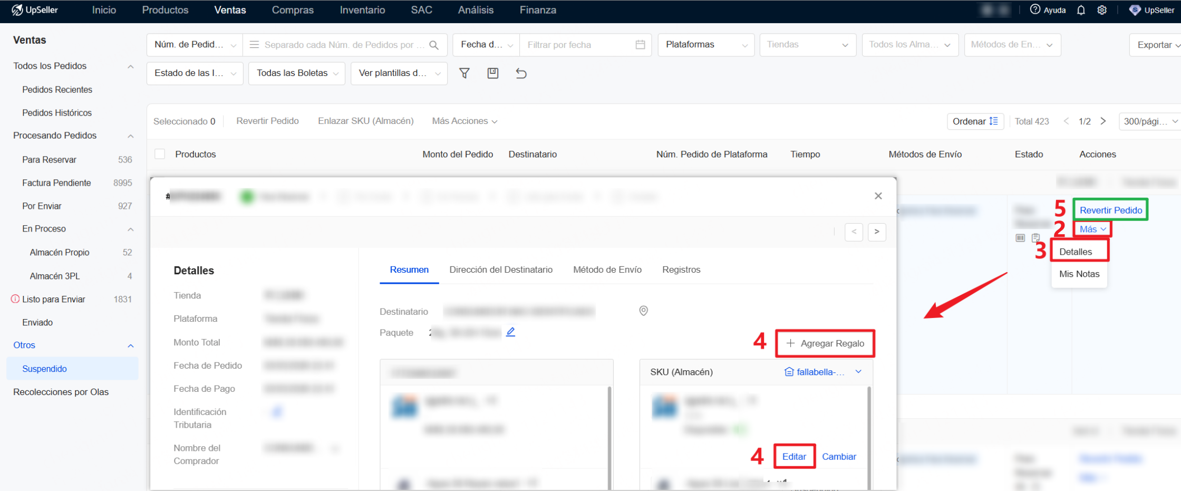Screen dimensions: 1181x491
Task: Click the recipient location pin icon
Action: point(643,311)
